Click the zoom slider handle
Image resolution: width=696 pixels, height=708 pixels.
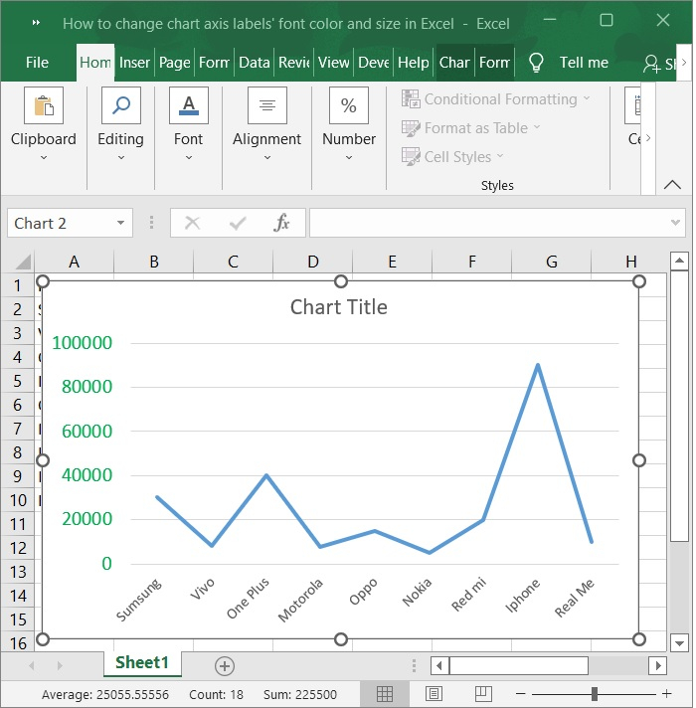595,693
